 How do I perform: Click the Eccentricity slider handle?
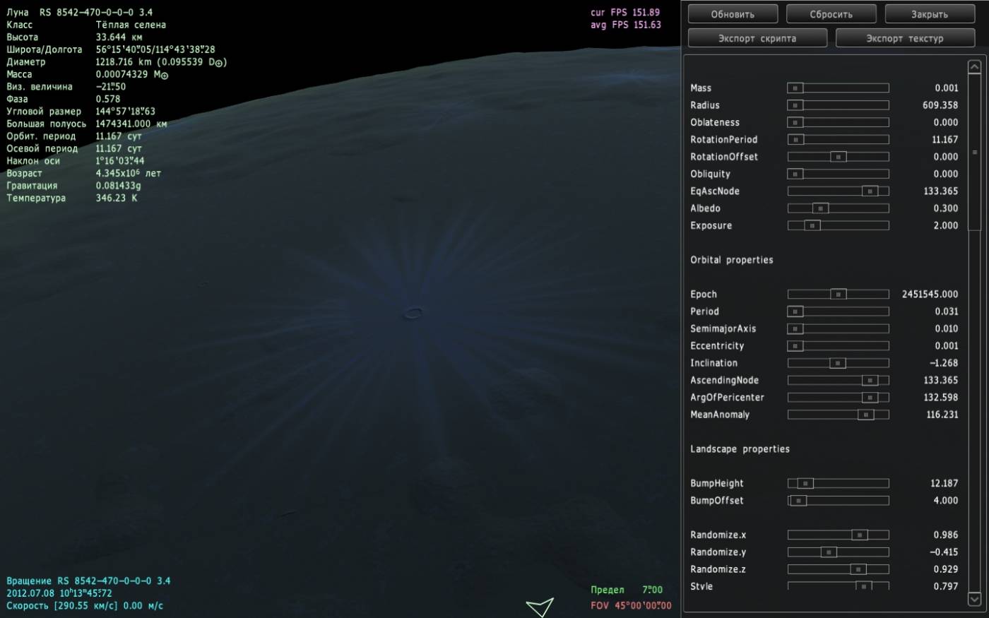[x=795, y=346]
